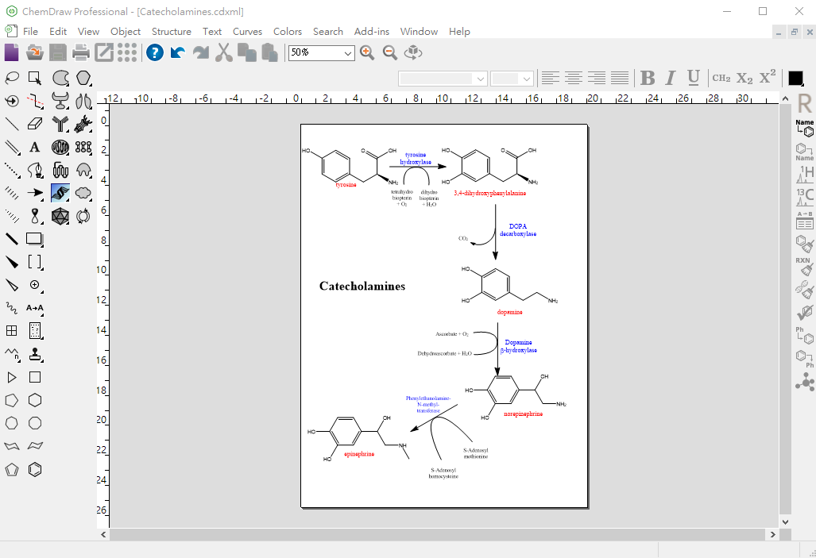
Task: Set left text alignment
Action: click(x=550, y=78)
